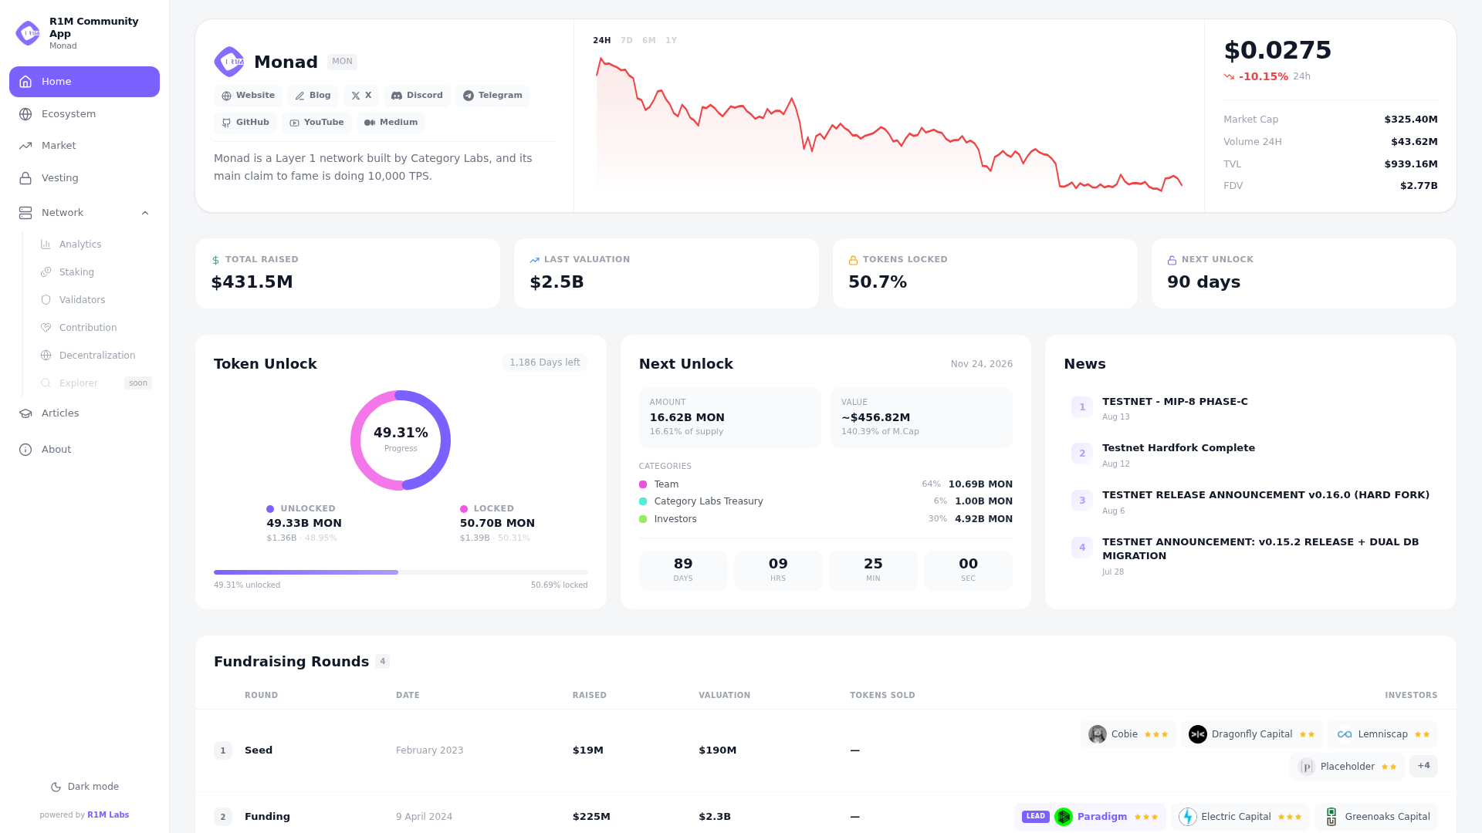The width and height of the screenshot is (1482, 833).
Task: Click the Category Labs Treasury color dot
Action: [643, 501]
